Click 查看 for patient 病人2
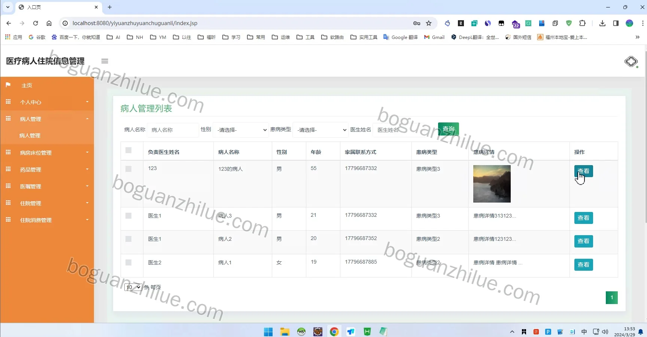 click(583, 241)
